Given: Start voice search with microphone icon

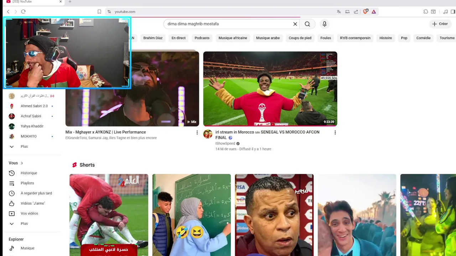Looking at the screenshot, I should pos(324,24).
